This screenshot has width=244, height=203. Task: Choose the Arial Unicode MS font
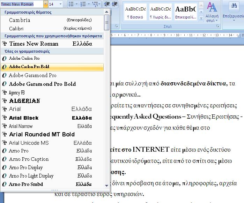tap(52, 143)
